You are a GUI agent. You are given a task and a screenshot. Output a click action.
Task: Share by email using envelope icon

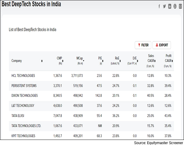(180, 6)
